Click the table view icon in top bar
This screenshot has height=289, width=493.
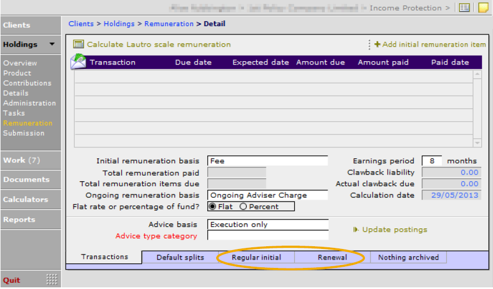click(464, 8)
